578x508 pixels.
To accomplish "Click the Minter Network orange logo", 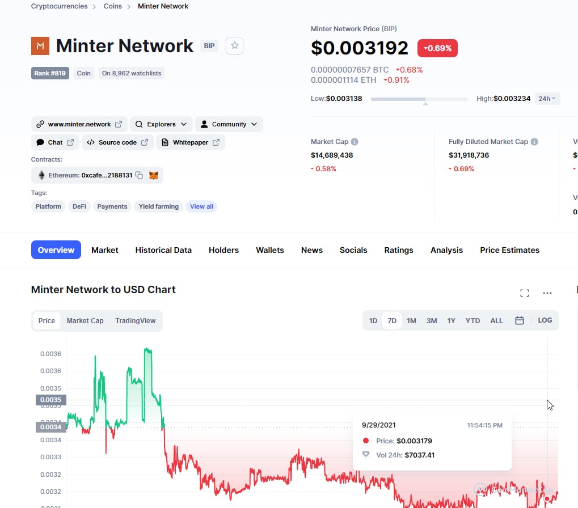I will (40, 46).
